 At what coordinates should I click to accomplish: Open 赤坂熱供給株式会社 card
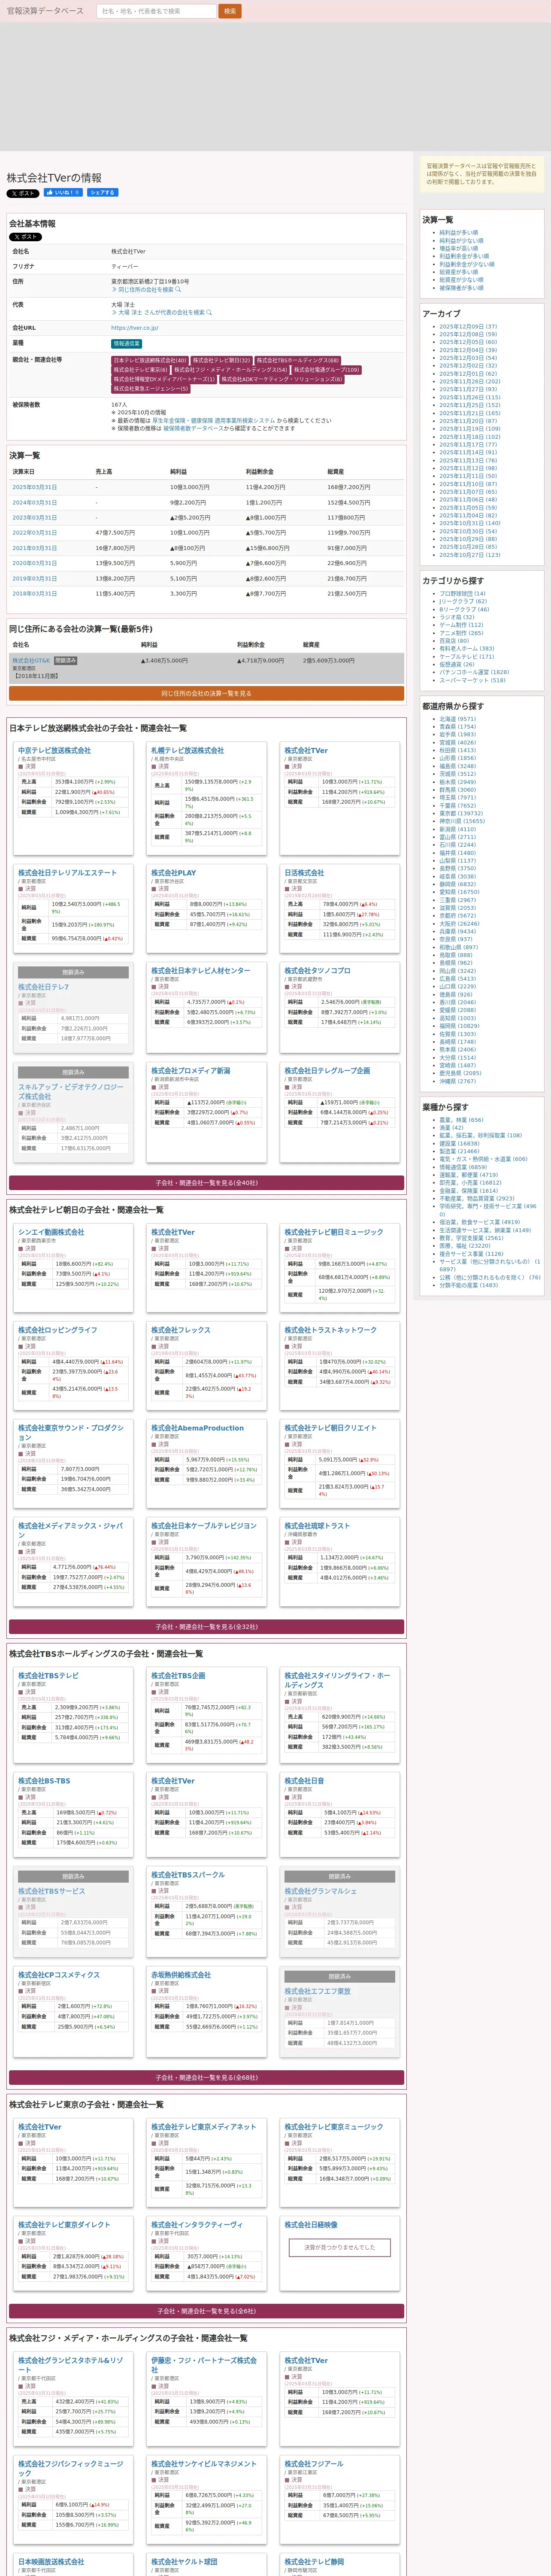pyautogui.click(x=181, y=1975)
